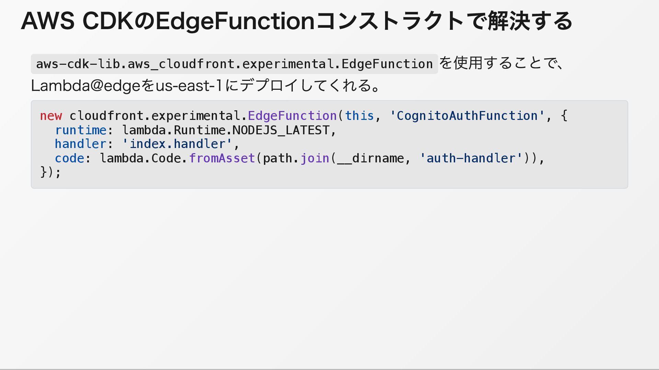659x370 pixels.
Task: Click the 'this' keyword in the code
Action: coord(359,116)
